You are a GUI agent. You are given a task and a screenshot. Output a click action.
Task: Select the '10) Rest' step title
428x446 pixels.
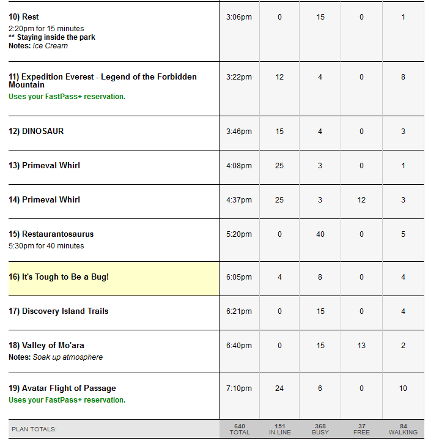pyautogui.click(x=24, y=17)
